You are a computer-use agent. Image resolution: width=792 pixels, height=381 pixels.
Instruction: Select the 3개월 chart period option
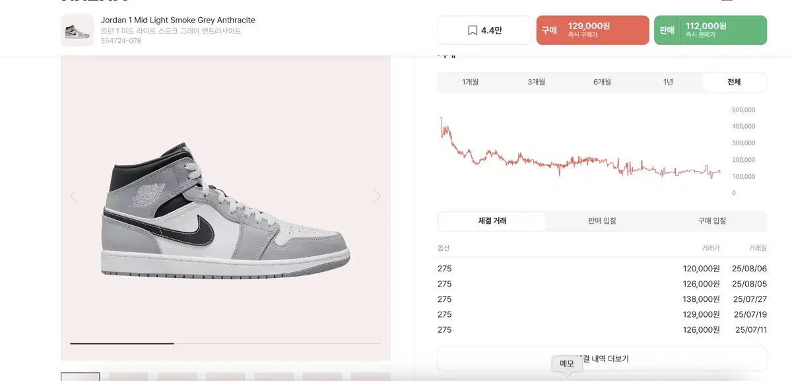coord(535,82)
